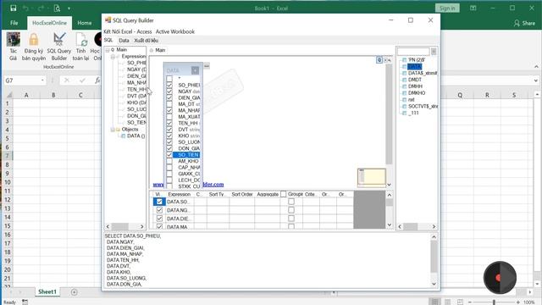Open the Data menu in Query Builder
The image size is (542, 305).
coord(124,41)
